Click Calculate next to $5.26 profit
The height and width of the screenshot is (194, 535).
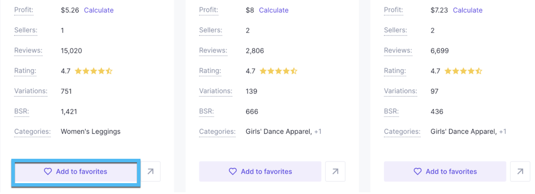click(99, 10)
